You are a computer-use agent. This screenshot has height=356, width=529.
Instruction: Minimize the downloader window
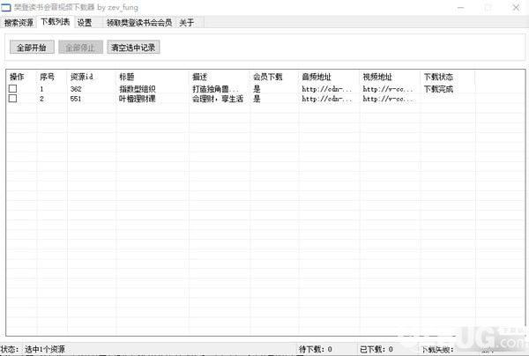(461, 7)
